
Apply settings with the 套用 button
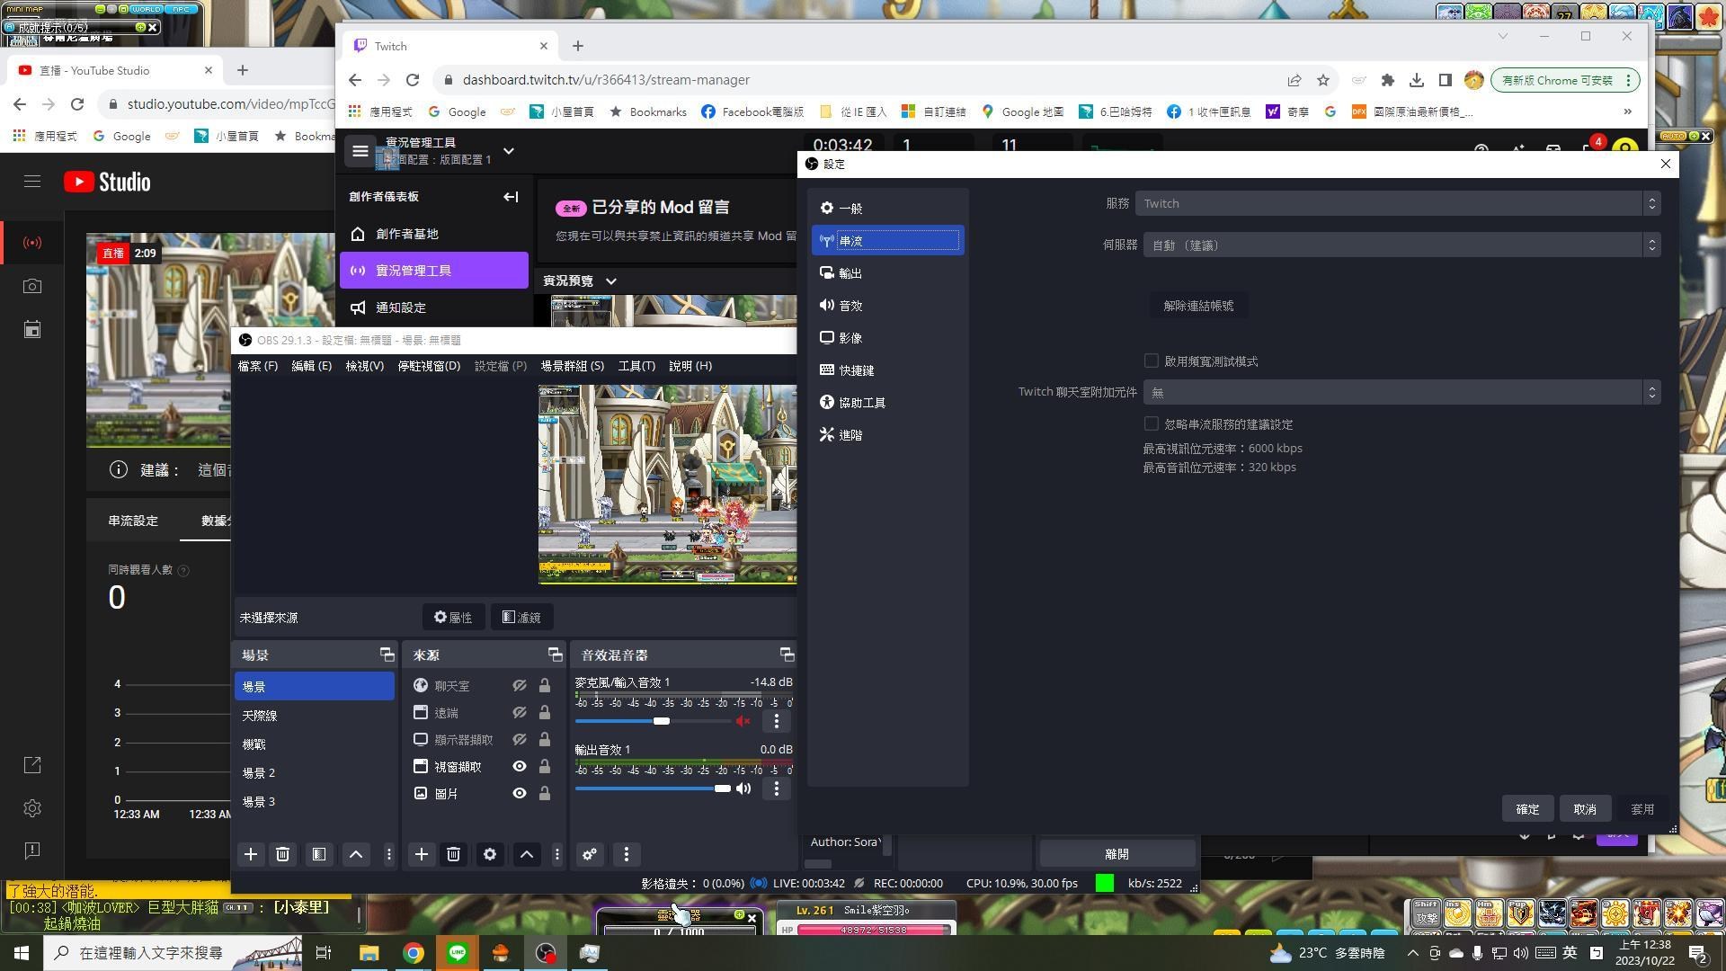point(1641,808)
